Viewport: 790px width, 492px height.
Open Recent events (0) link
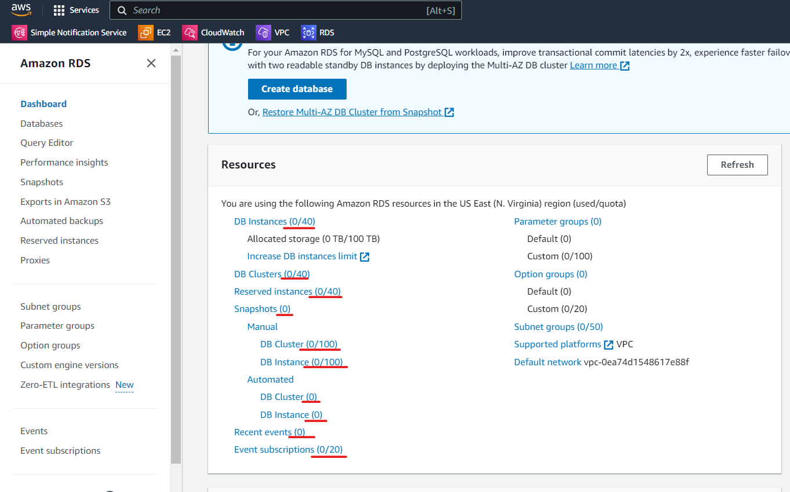coord(270,432)
